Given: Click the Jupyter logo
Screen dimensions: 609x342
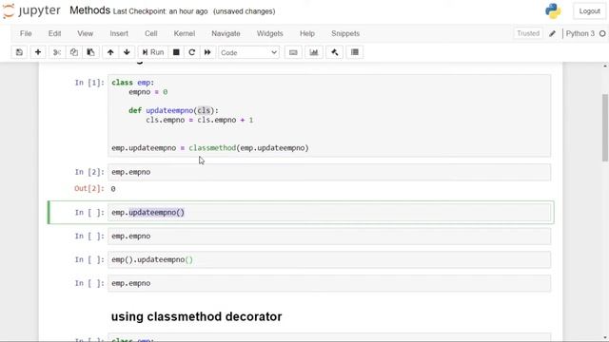Looking at the screenshot, I should tap(31, 10).
